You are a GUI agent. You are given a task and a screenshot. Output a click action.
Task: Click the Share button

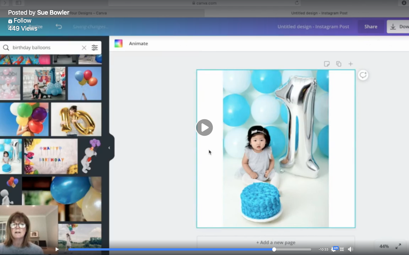[371, 26]
